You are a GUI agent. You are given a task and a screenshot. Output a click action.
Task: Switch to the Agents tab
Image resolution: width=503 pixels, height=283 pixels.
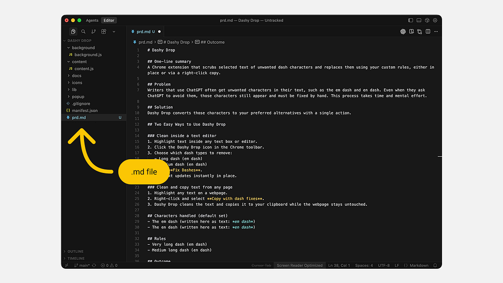[92, 21]
